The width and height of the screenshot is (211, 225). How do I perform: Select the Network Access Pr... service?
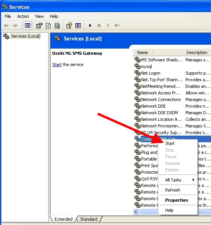coord(173,93)
